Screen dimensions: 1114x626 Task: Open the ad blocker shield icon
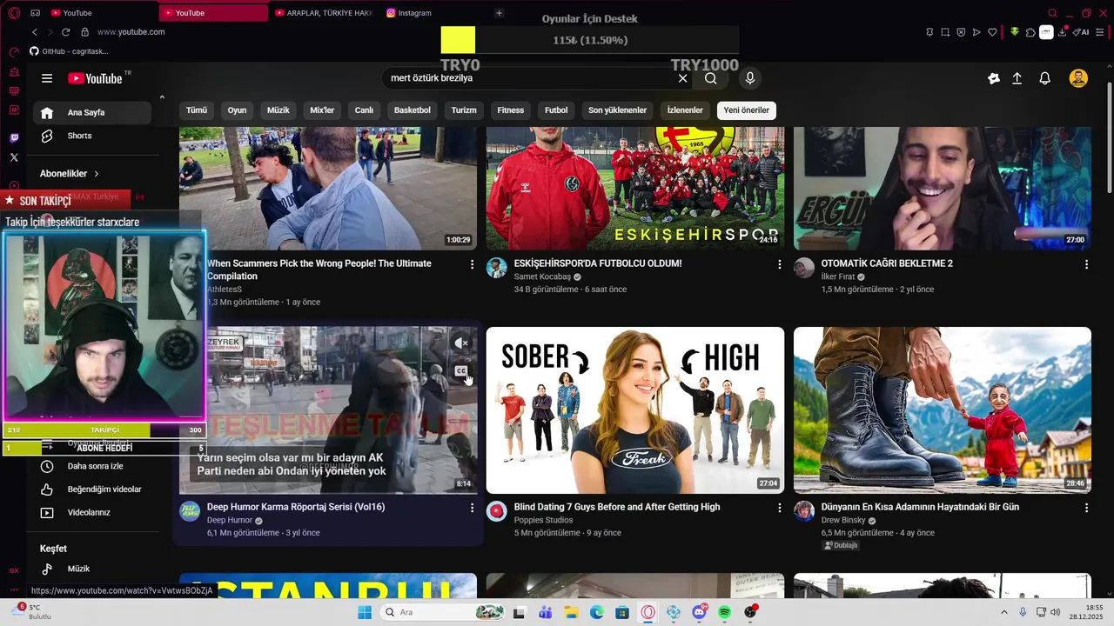tap(961, 32)
